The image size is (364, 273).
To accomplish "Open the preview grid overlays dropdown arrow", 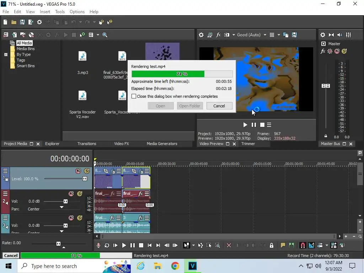I will pyautogui.click(x=279, y=35).
